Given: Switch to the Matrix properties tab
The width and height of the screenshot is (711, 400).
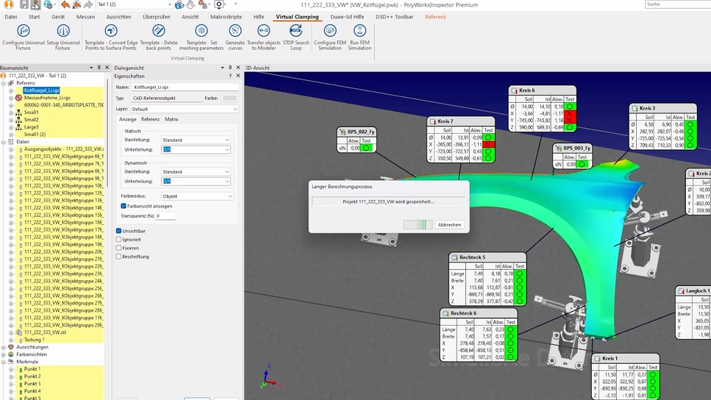Looking at the screenshot, I should [171, 119].
